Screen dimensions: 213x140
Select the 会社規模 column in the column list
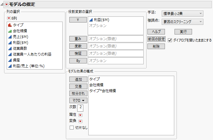click(x=20, y=31)
